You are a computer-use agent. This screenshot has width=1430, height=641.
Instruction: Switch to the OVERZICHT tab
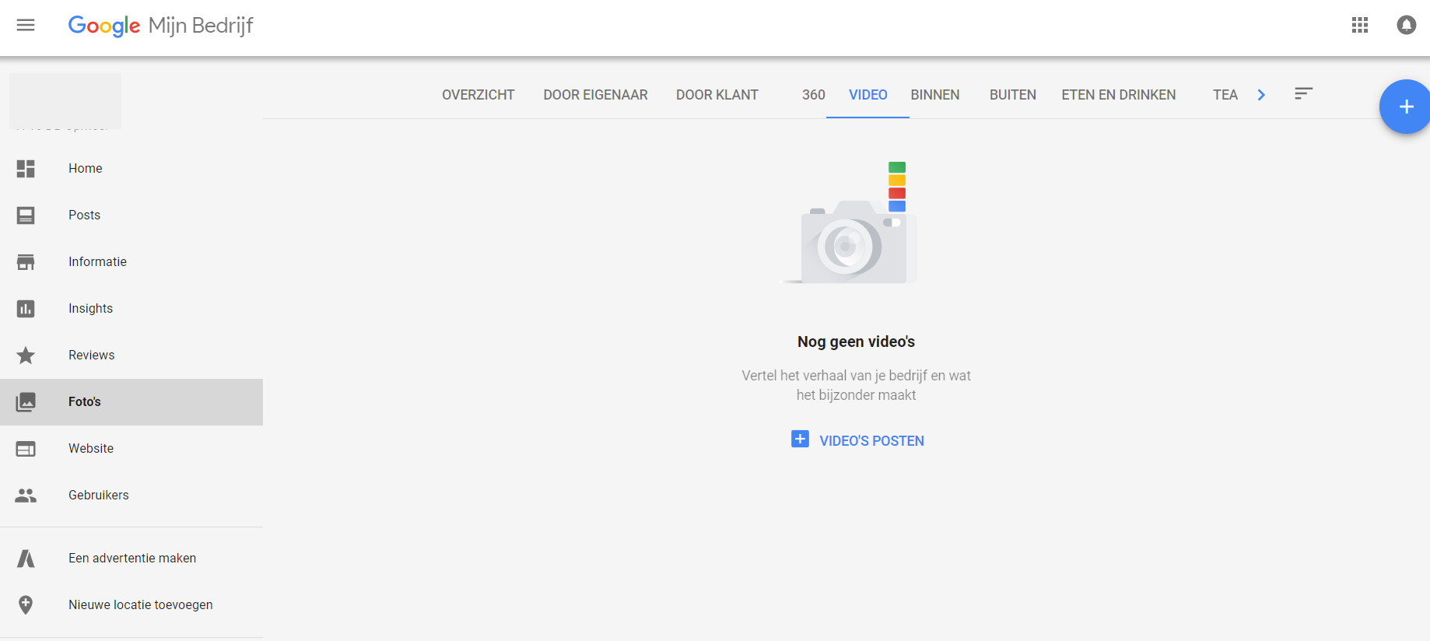(478, 95)
